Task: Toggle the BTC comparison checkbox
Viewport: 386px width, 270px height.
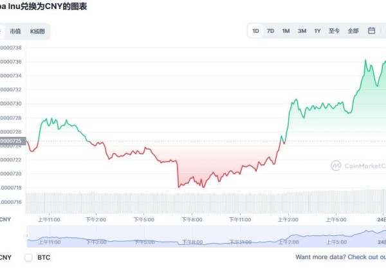Action: coord(28,257)
